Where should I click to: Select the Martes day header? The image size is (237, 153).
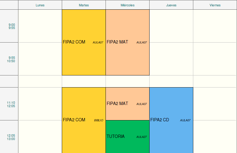[x=84, y=5]
